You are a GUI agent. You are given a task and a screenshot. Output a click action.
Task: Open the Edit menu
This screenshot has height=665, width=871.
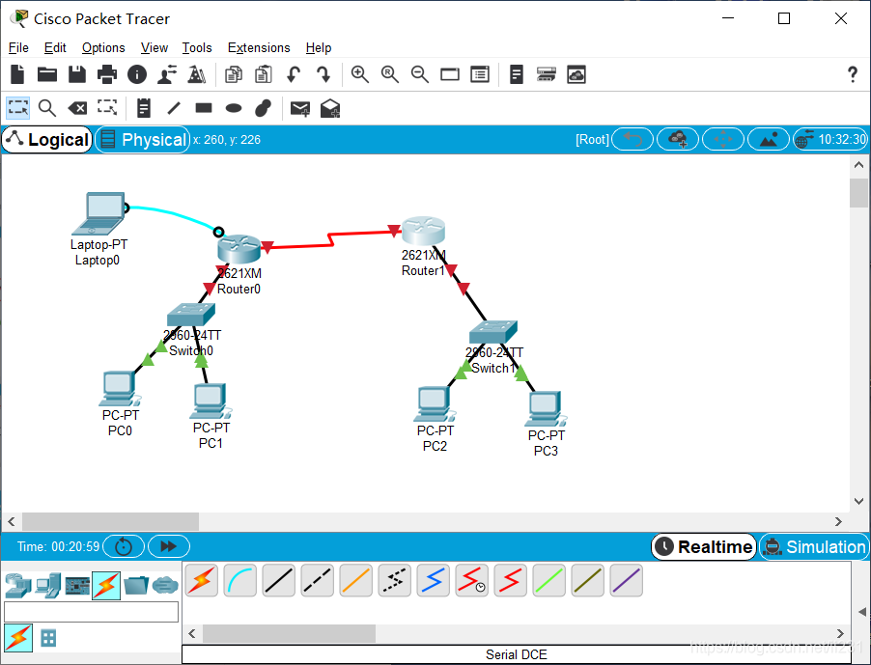point(55,47)
